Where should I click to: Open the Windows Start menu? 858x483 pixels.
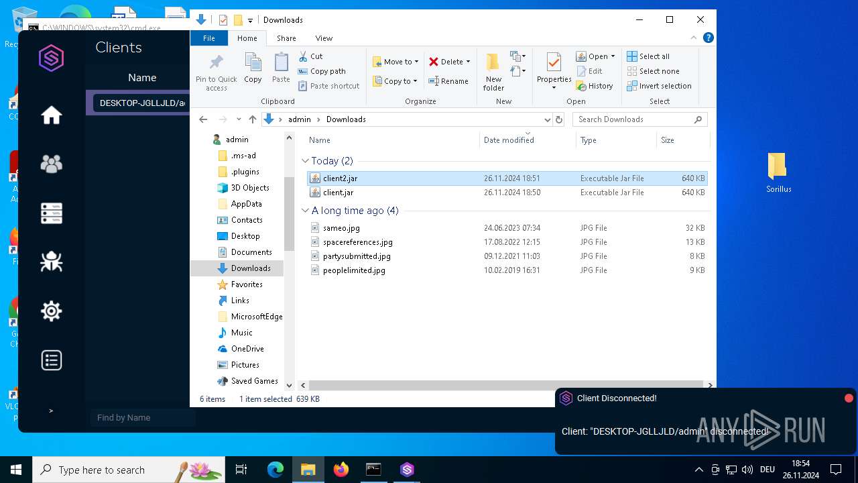[x=16, y=470]
